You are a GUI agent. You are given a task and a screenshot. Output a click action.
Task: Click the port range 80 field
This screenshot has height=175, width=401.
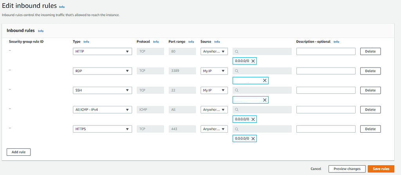(182, 51)
